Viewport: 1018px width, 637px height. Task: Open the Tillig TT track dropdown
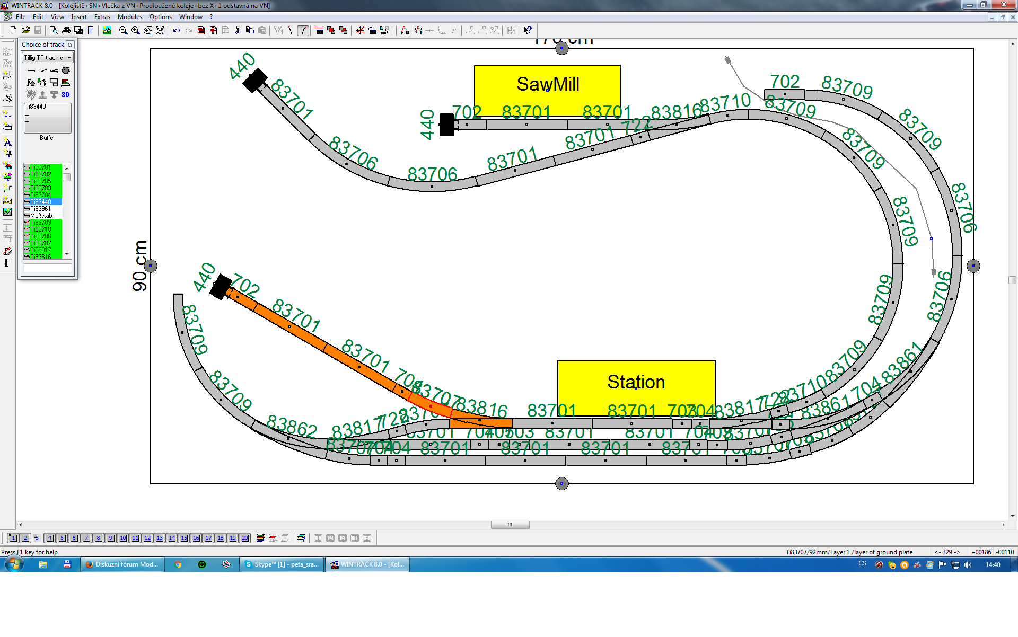pyautogui.click(x=69, y=58)
